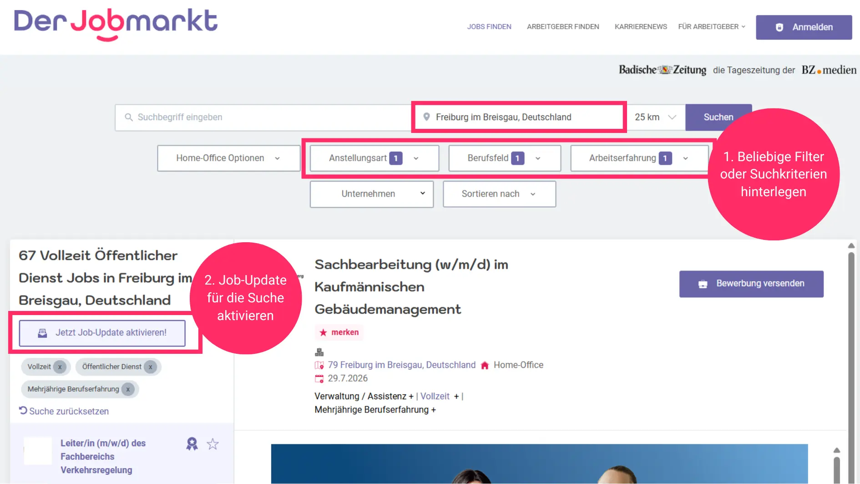Open JOBS FINDEN menu item
This screenshot has height=484, width=860.
489,27
